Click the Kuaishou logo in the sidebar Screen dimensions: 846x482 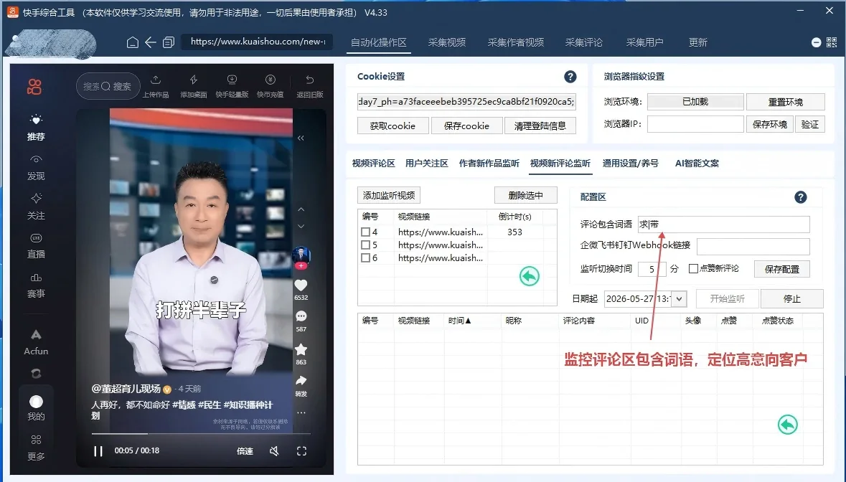tap(34, 87)
